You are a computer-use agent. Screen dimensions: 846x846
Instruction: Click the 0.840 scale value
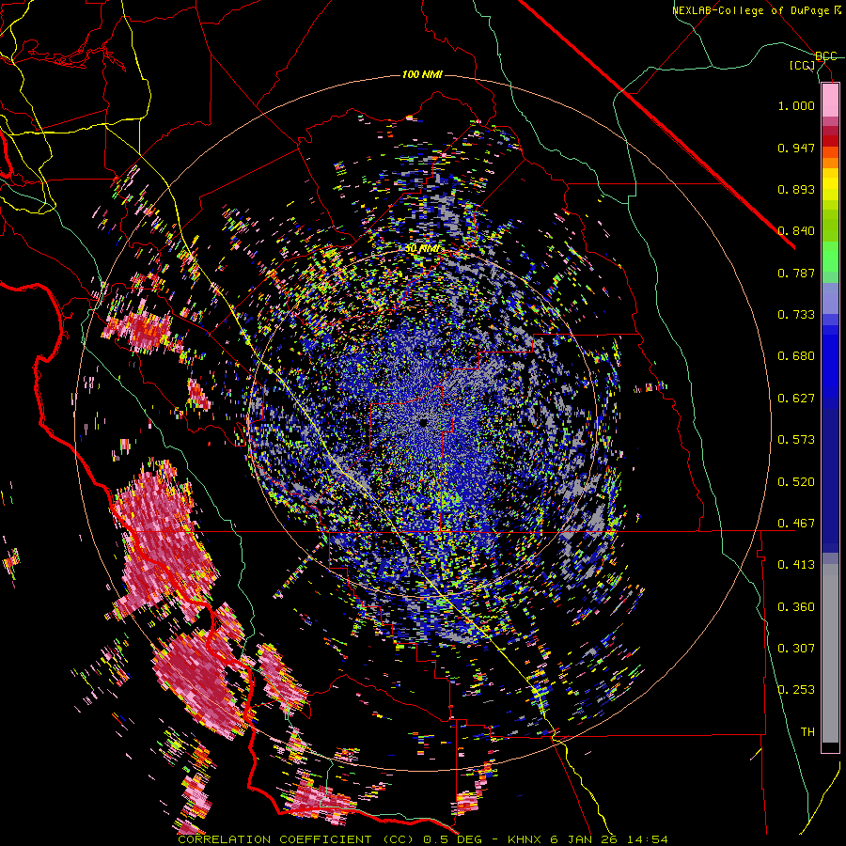tap(796, 231)
